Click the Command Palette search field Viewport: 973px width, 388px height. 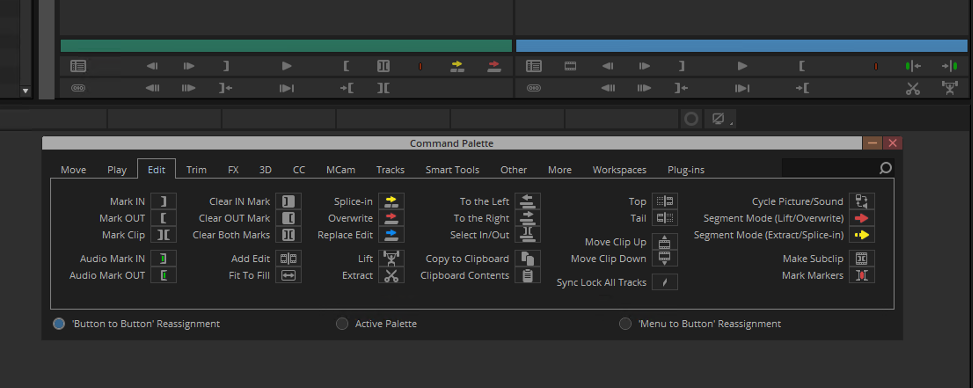tap(829, 168)
